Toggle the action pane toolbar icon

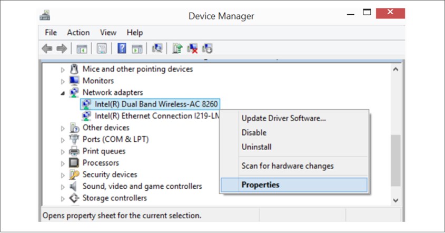tap(137, 49)
